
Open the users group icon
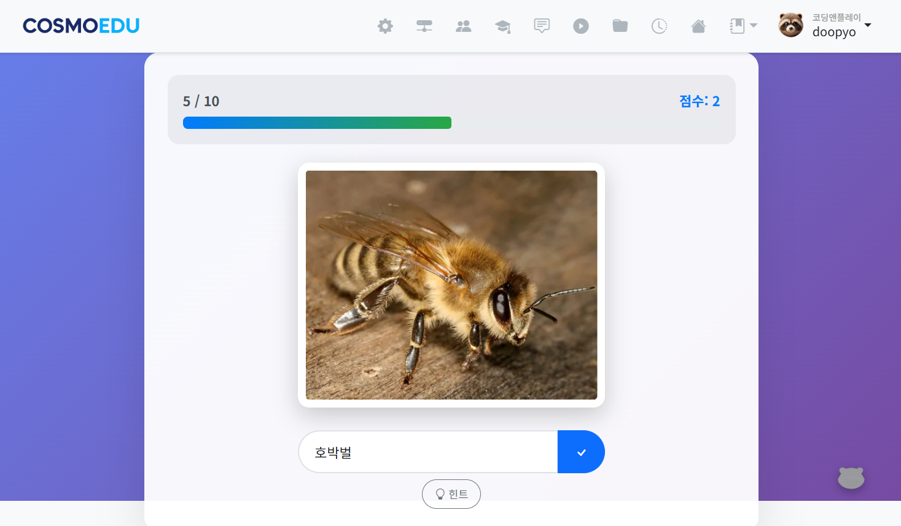click(464, 26)
